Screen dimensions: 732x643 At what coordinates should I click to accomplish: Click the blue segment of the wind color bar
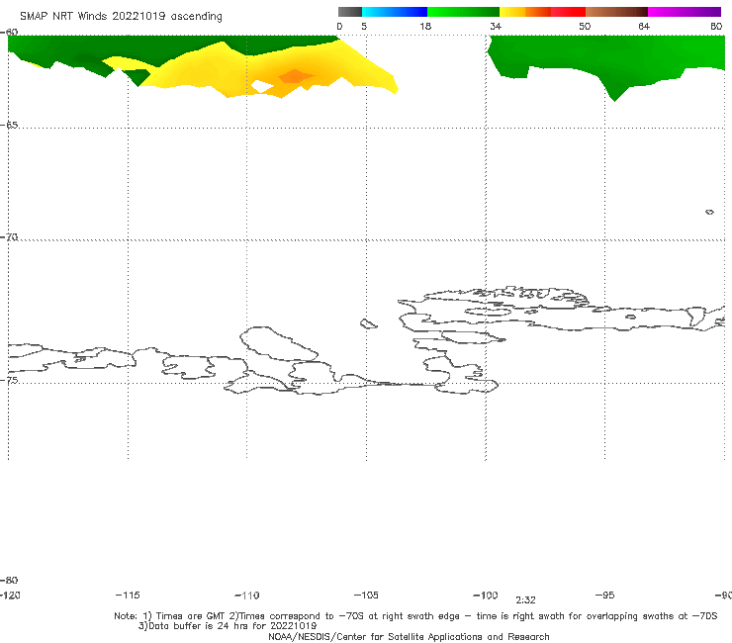pos(395,12)
